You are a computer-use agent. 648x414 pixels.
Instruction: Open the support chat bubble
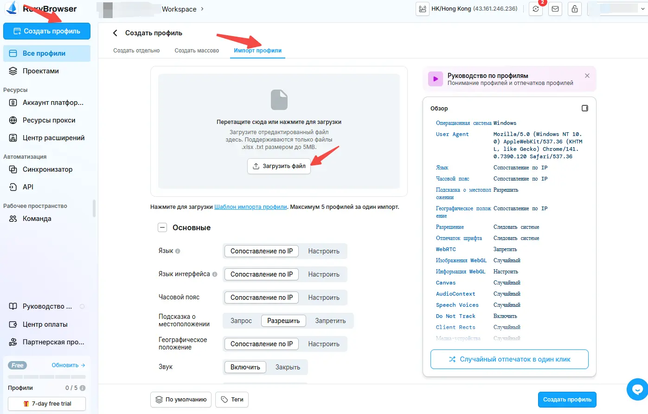click(637, 389)
